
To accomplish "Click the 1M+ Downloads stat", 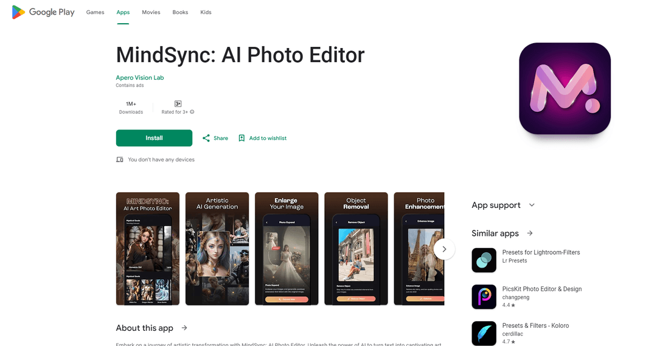I will coord(131,108).
